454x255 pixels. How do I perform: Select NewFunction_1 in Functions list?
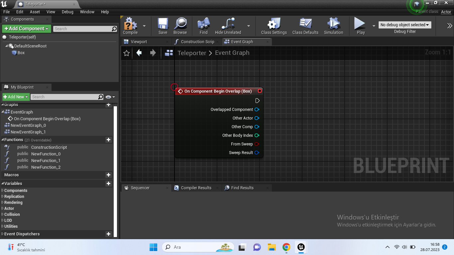click(x=46, y=161)
